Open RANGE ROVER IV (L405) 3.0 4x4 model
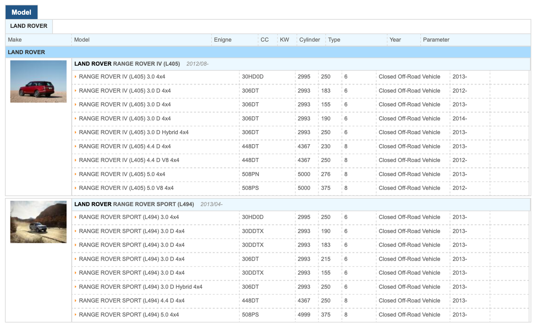535x330 pixels. pos(122,77)
